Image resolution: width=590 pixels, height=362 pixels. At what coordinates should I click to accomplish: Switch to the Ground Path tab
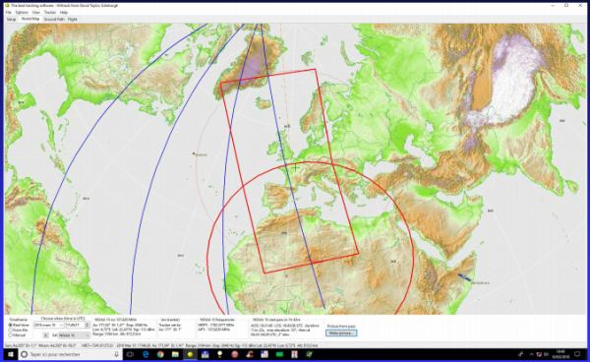click(x=54, y=19)
